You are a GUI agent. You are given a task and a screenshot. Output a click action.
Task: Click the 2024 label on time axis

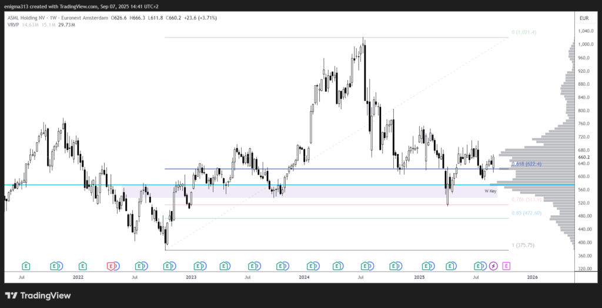tap(304, 276)
